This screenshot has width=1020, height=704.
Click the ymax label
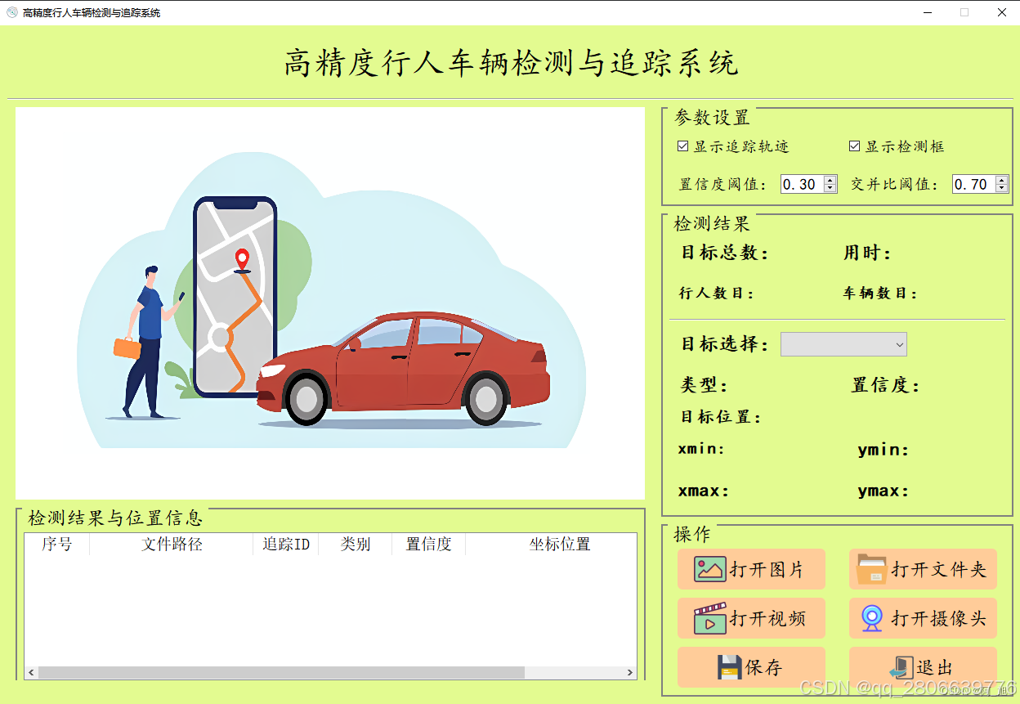[x=884, y=491]
